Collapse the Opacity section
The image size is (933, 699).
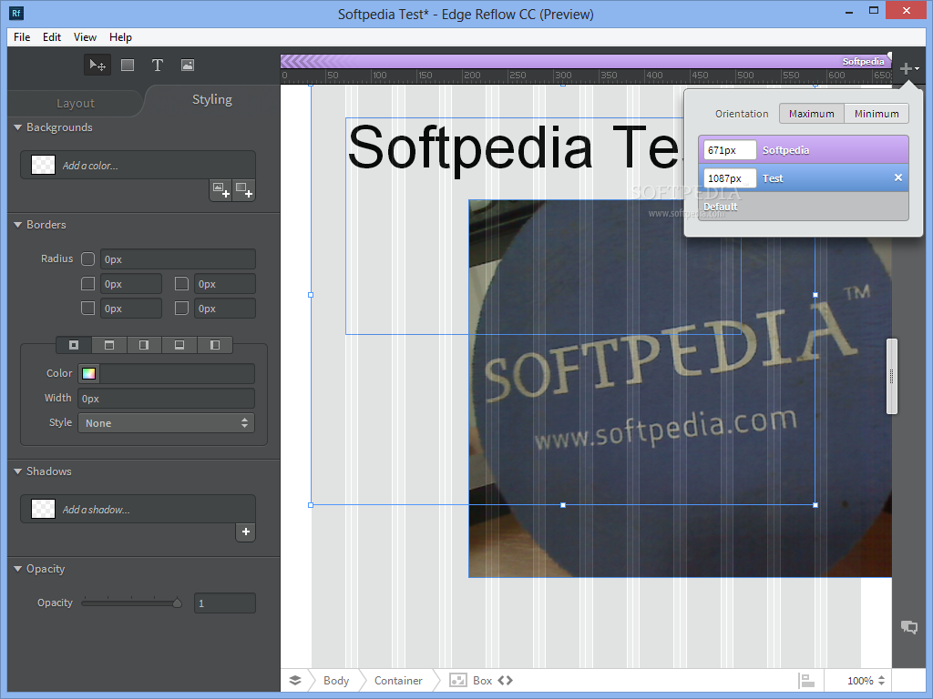[x=18, y=569]
